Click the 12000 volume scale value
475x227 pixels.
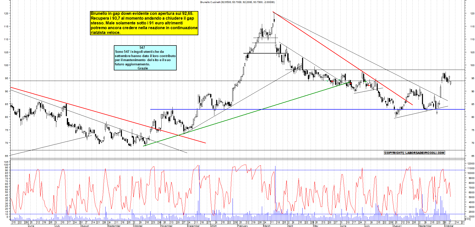(471, 163)
